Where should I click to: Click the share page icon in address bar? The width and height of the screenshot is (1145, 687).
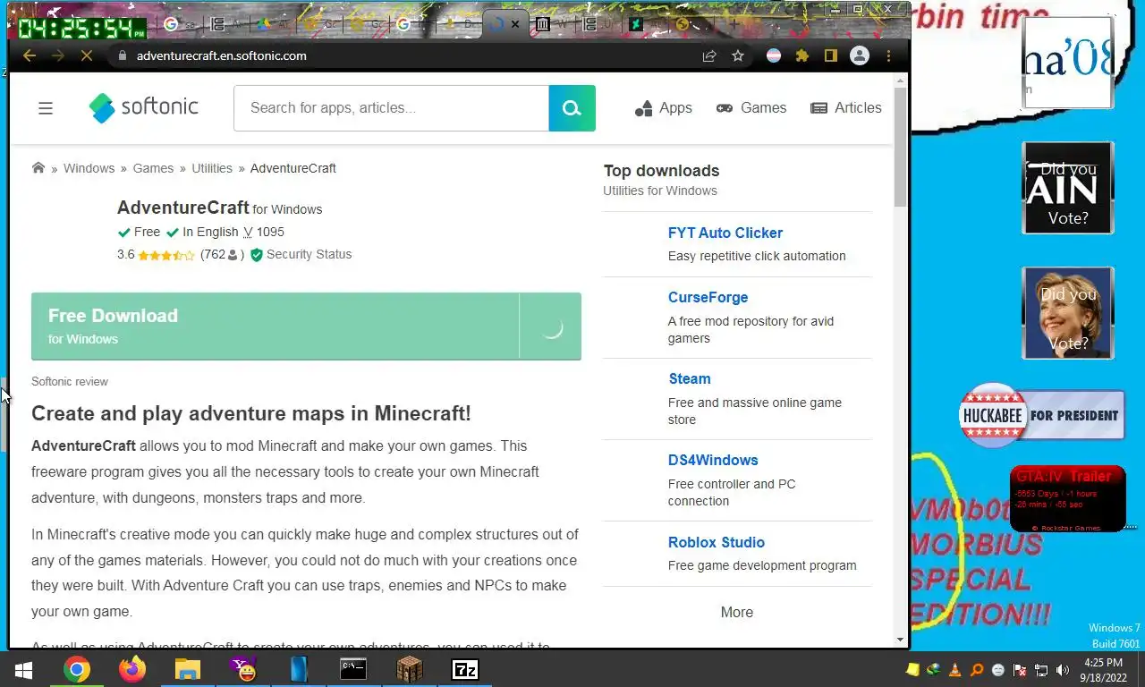point(709,55)
